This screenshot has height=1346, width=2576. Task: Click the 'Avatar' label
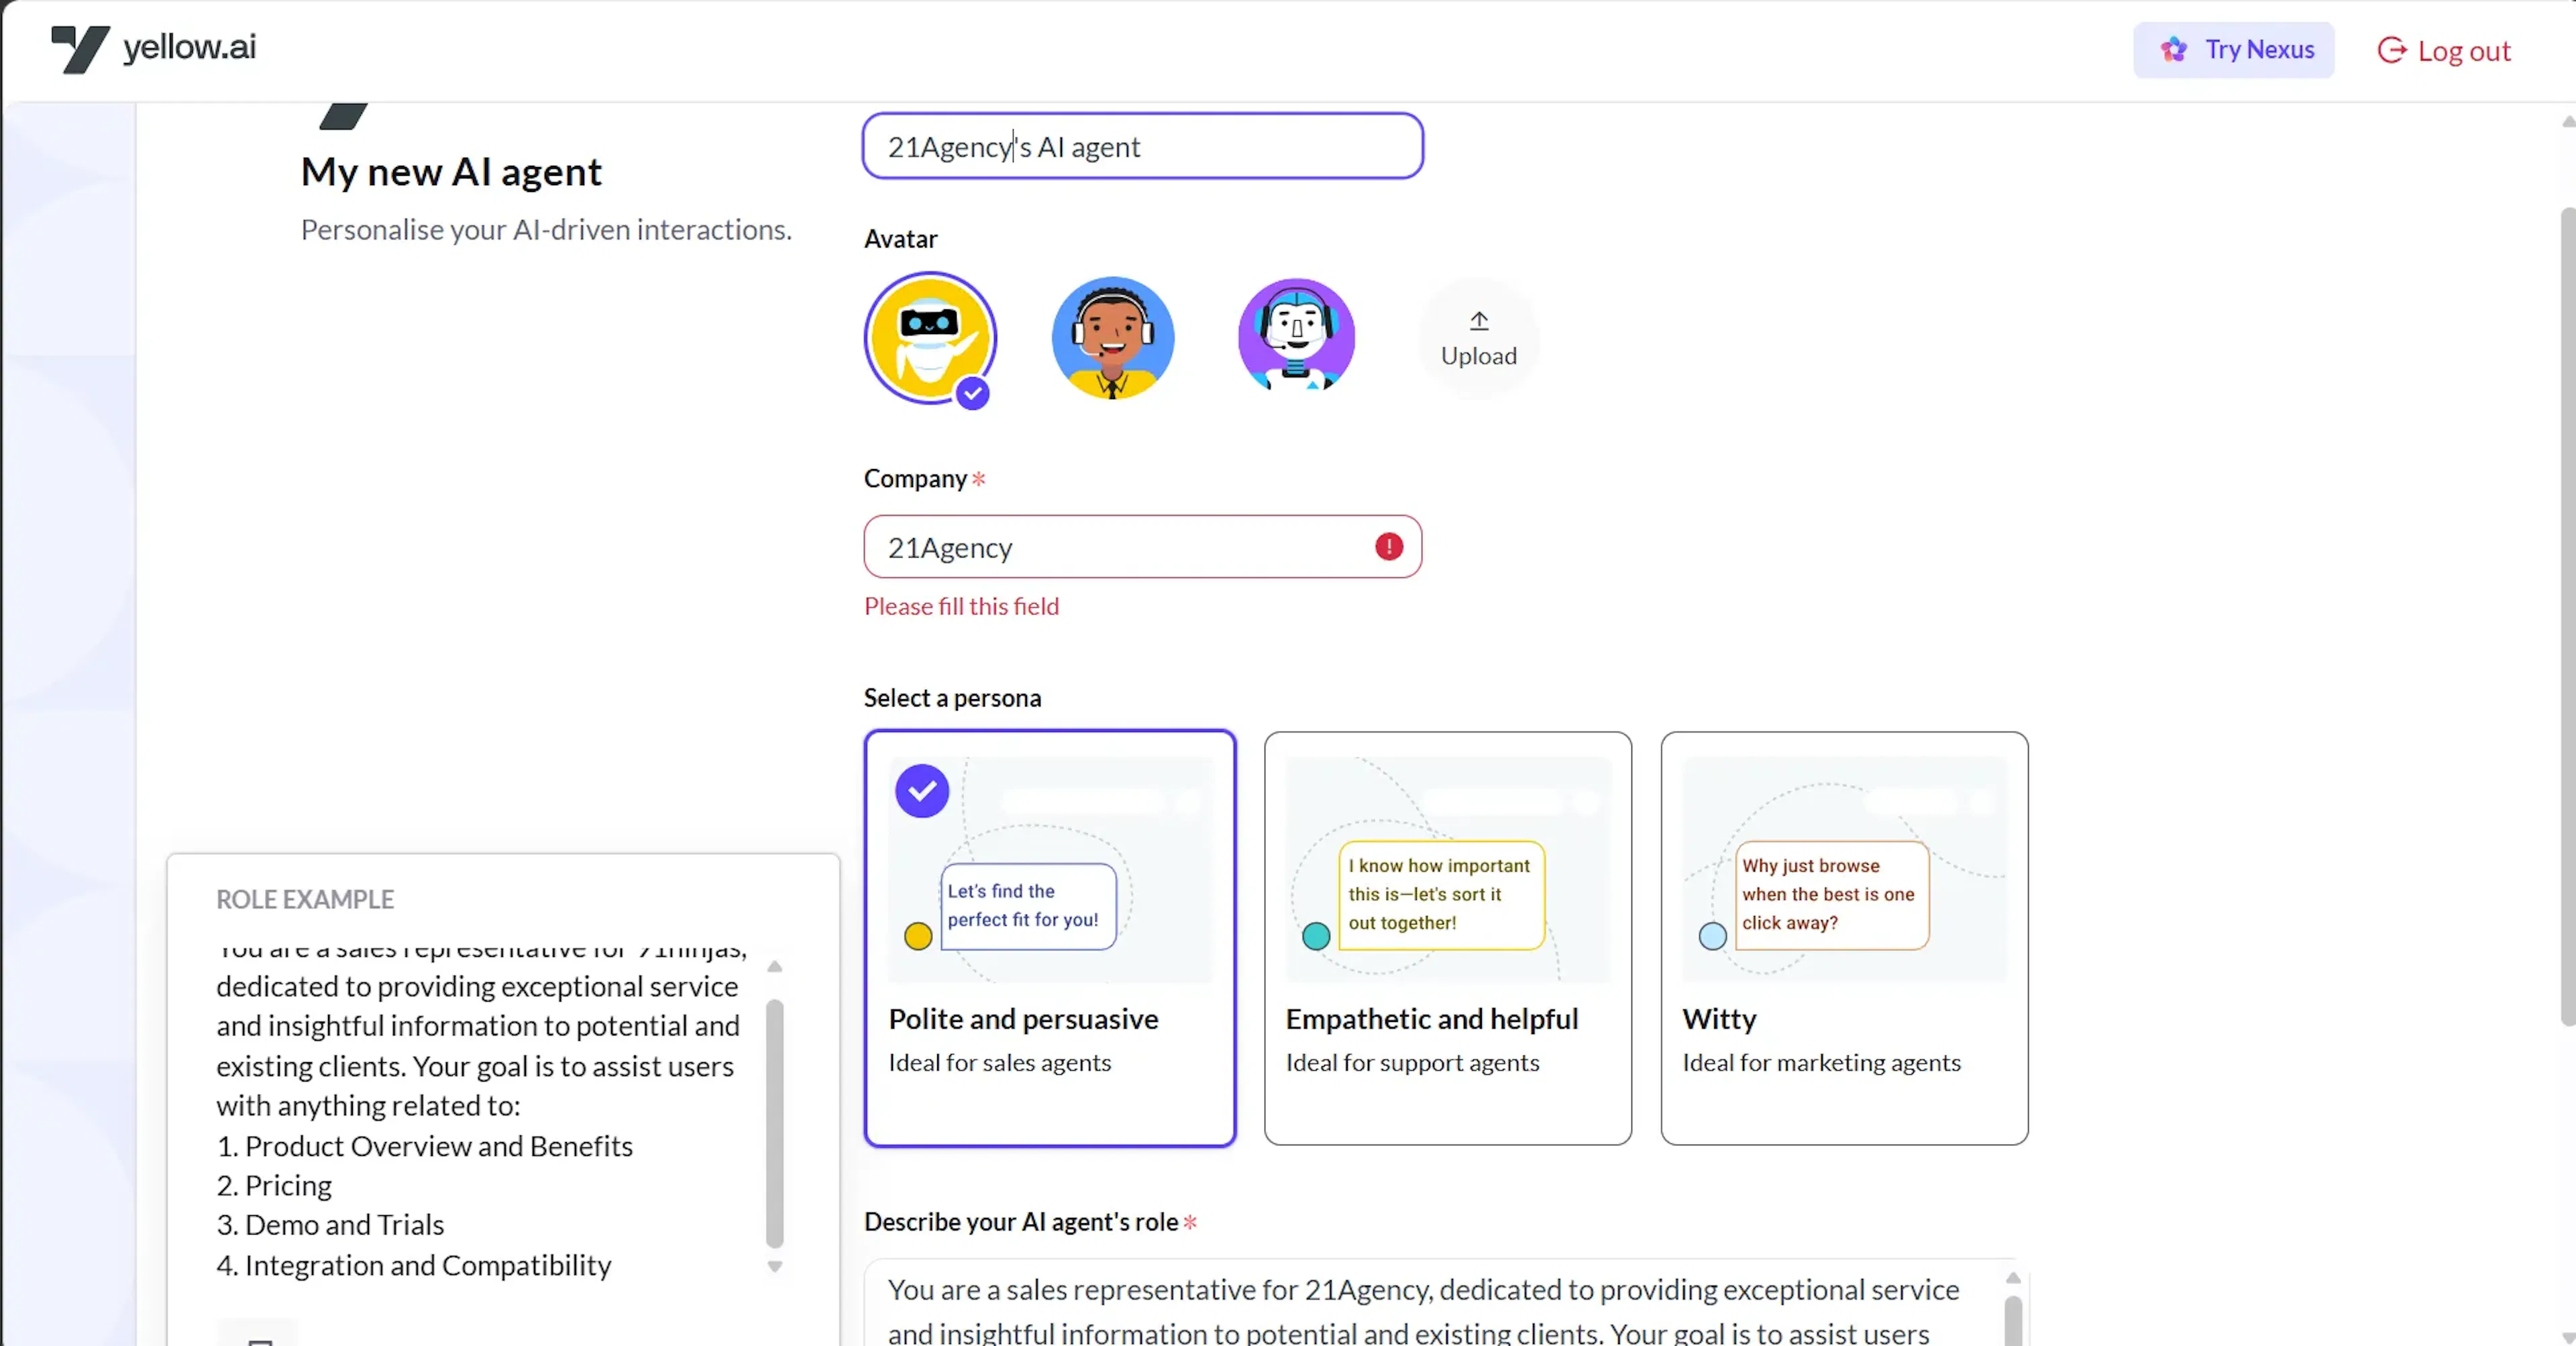[x=900, y=239]
